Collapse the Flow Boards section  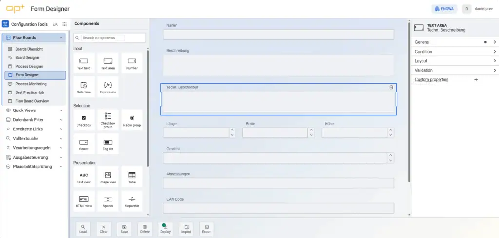tap(61, 38)
